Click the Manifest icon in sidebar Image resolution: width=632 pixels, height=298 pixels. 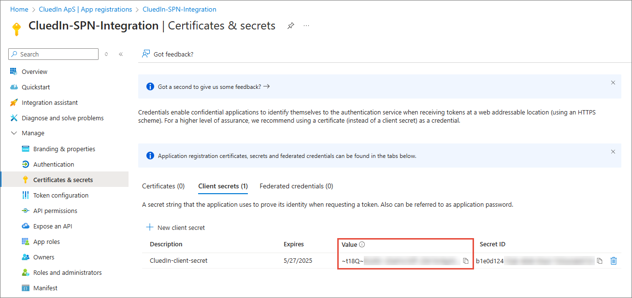click(26, 288)
